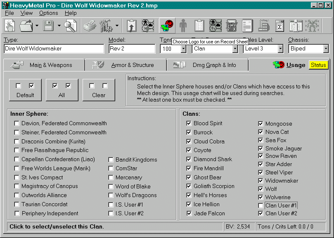This screenshot has width=334, height=238.
Task: Click the notepad lined page icon
Action: point(248,26)
